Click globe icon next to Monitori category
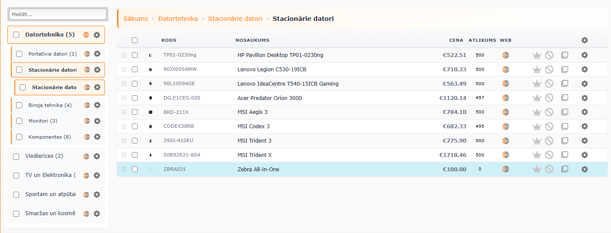The image size is (611, 233). click(87, 121)
